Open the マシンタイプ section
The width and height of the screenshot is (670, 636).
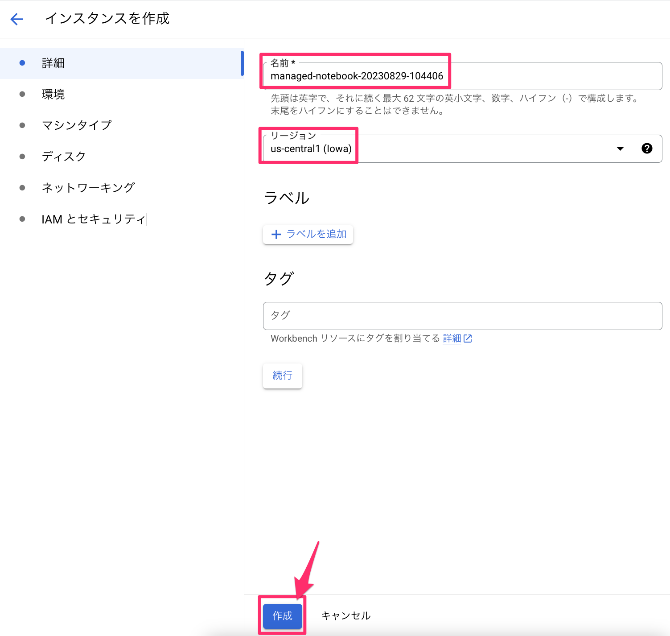point(76,125)
